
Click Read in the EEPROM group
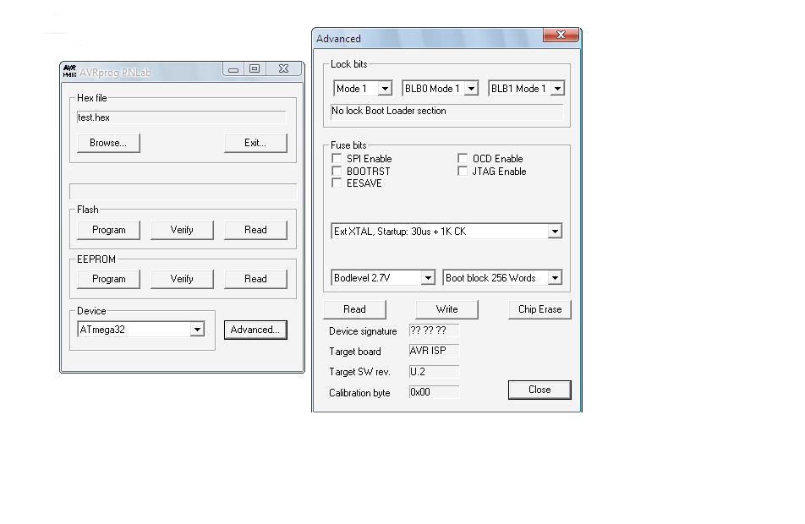point(255,279)
